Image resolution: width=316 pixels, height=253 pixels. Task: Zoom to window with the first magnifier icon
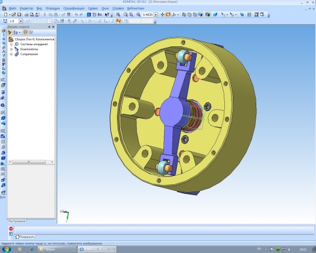tap(118, 14)
